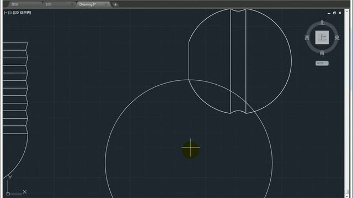Close the drawing viewport window
The width and height of the screenshot is (353, 198).
(x=340, y=13)
